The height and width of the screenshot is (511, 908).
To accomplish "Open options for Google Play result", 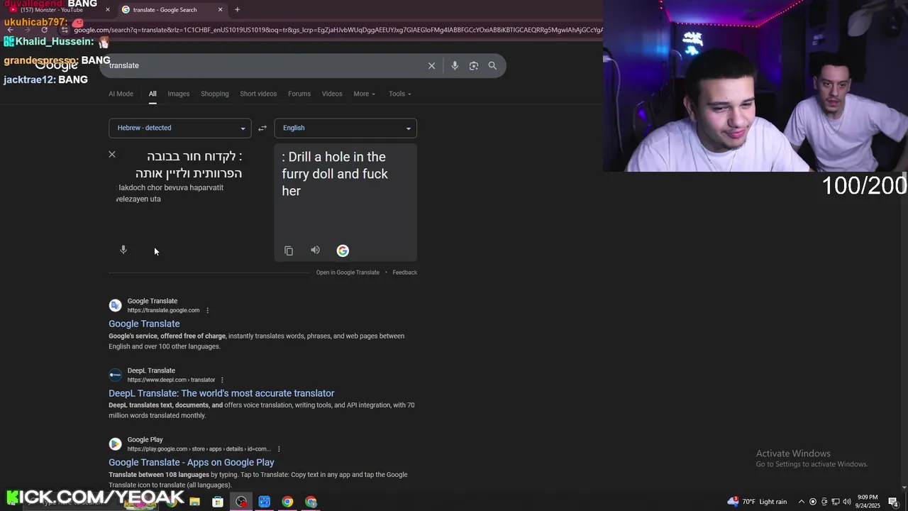I will pos(279,449).
